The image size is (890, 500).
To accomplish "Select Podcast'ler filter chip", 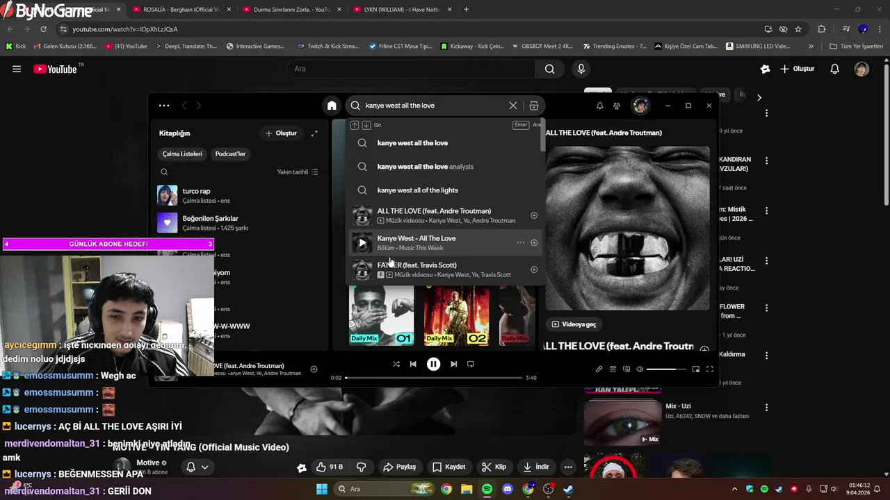I will (x=230, y=154).
